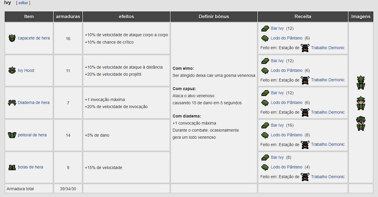Open the top armor set preview image
Viewport: 378px width, 197px height.
click(x=361, y=82)
